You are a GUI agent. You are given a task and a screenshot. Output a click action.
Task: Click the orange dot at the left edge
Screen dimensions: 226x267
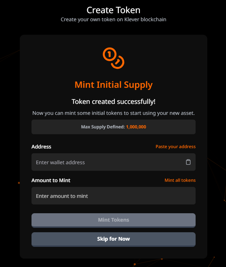pos(19,183)
